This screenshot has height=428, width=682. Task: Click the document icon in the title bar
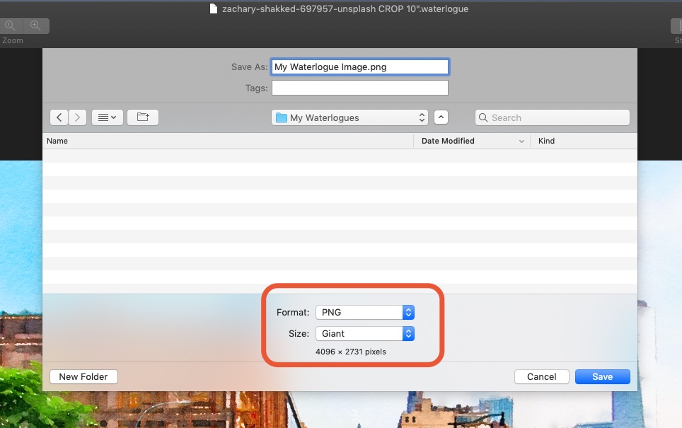click(x=214, y=9)
